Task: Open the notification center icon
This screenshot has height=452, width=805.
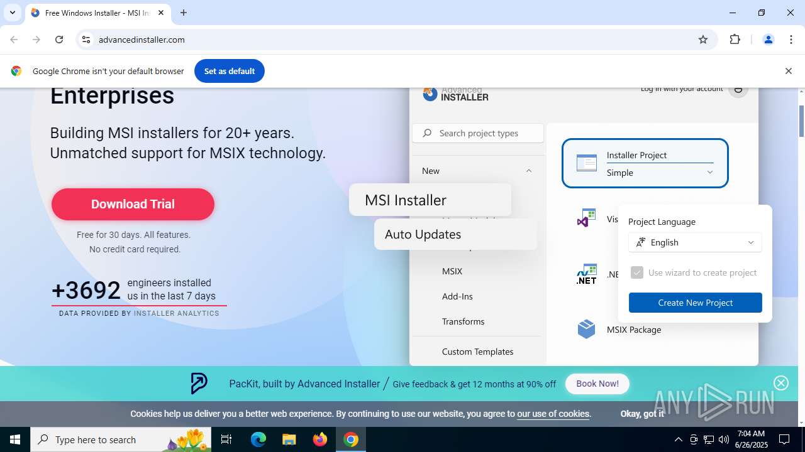Action: click(x=784, y=439)
